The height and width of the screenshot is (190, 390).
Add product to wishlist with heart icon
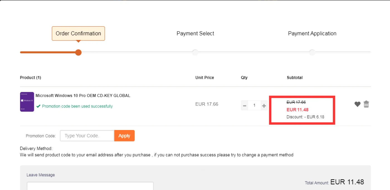pos(357,104)
